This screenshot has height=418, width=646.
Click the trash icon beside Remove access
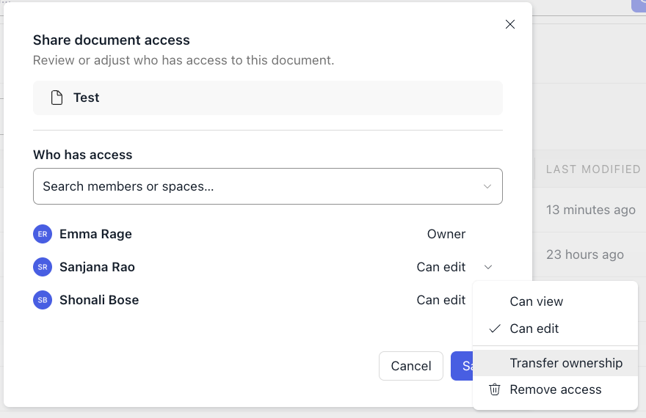coord(495,389)
